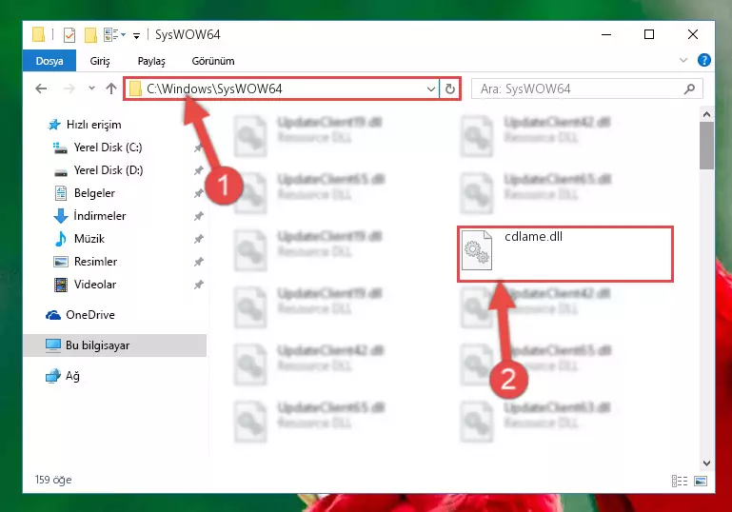Open the Dosya menu
The width and height of the screenshot is (732, 512).
pyautogui.click(x=49, y=61)
